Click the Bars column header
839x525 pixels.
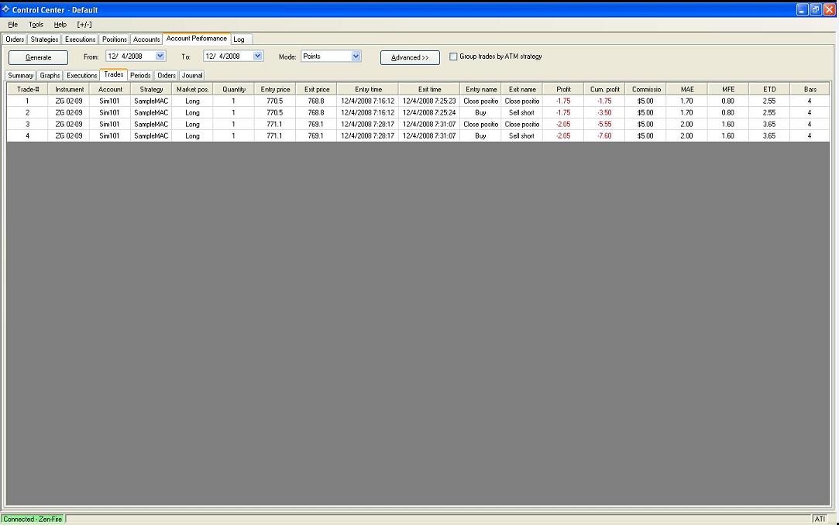tap(810, 89)
